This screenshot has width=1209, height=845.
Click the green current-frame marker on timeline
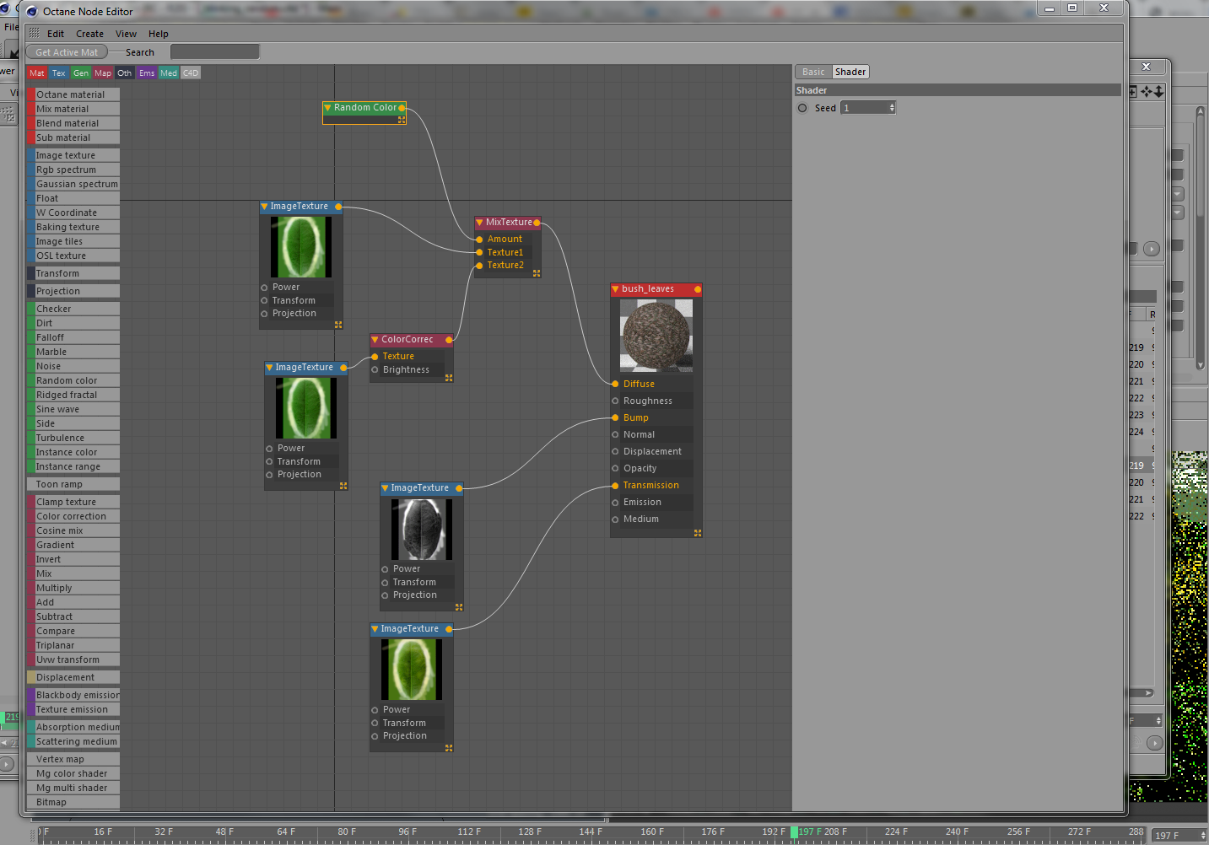click(x=794, y=832)
